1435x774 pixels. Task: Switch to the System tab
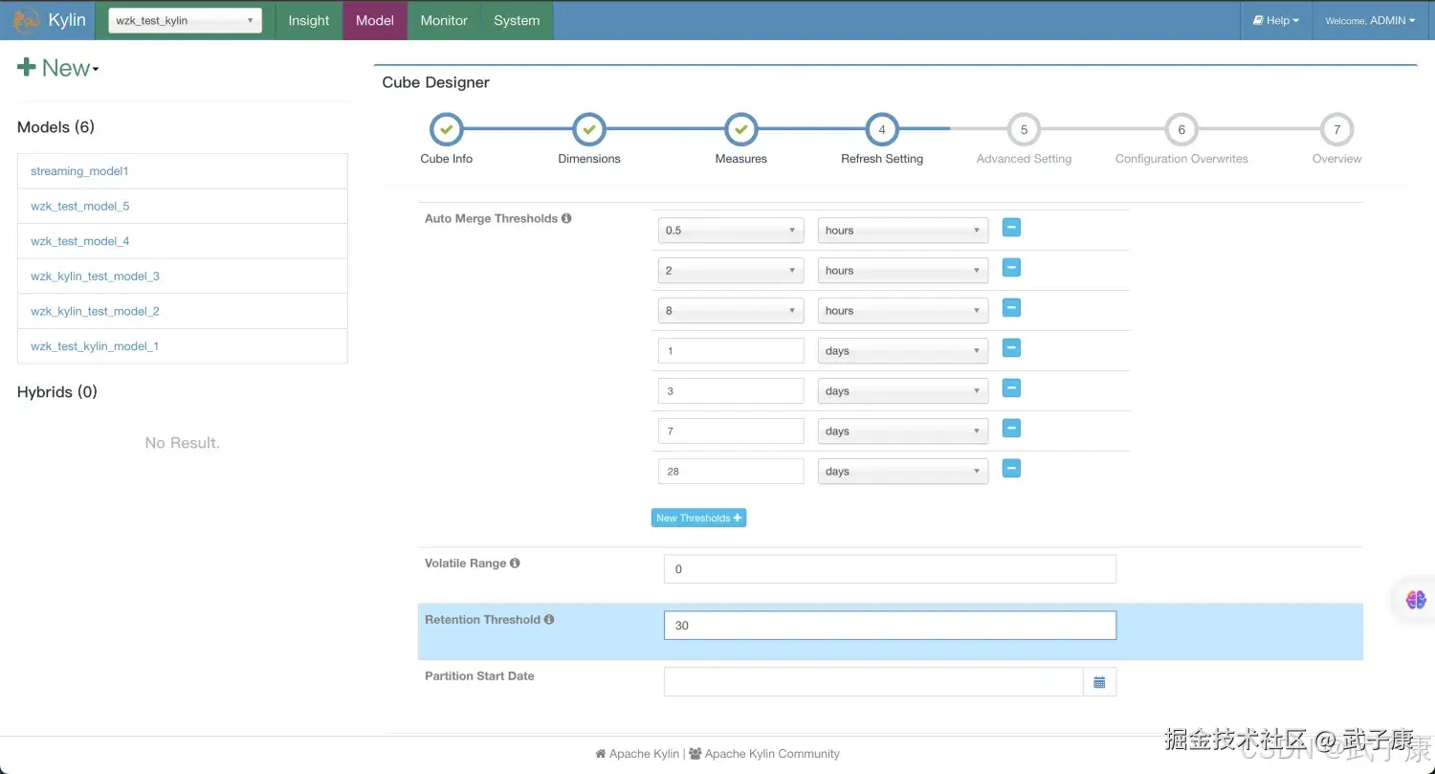[517, 20]
